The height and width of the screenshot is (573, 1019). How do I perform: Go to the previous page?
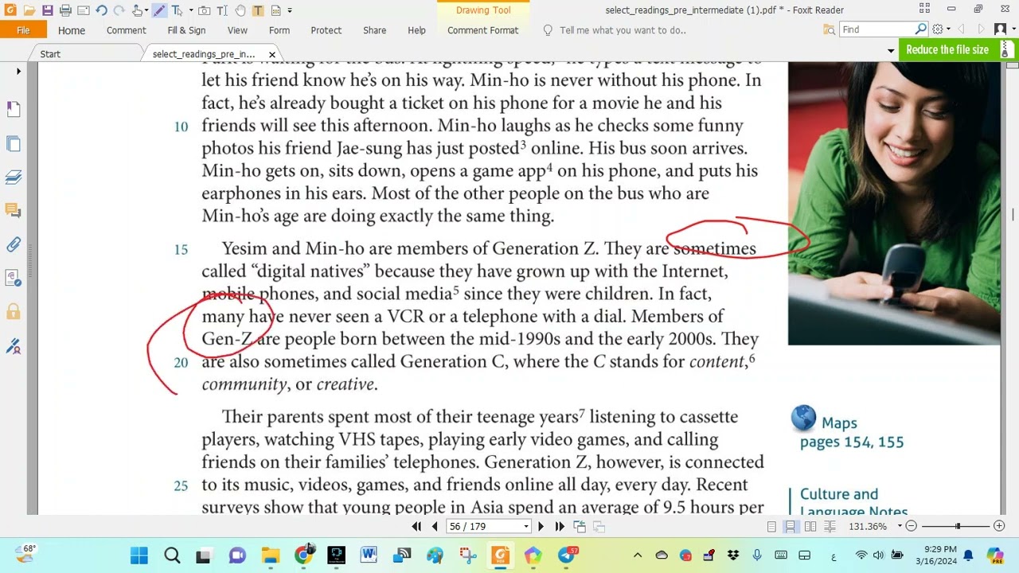click(x=435, y=527)
